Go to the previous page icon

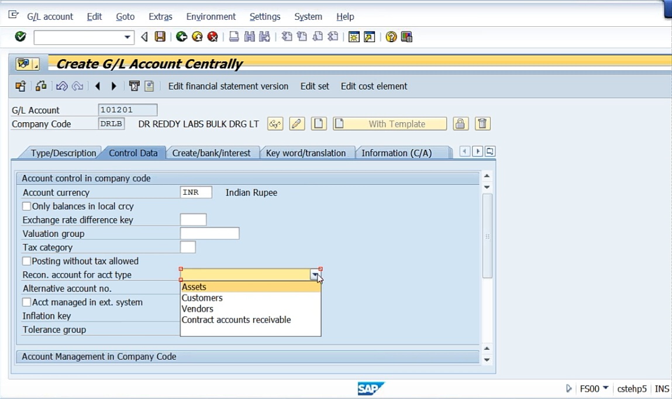302,37
